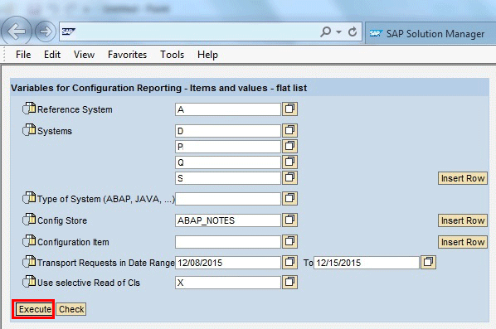The width and height of the screenshot is (496, 329).
Task: Click the empty Configuration Item input
Action: 228,242
